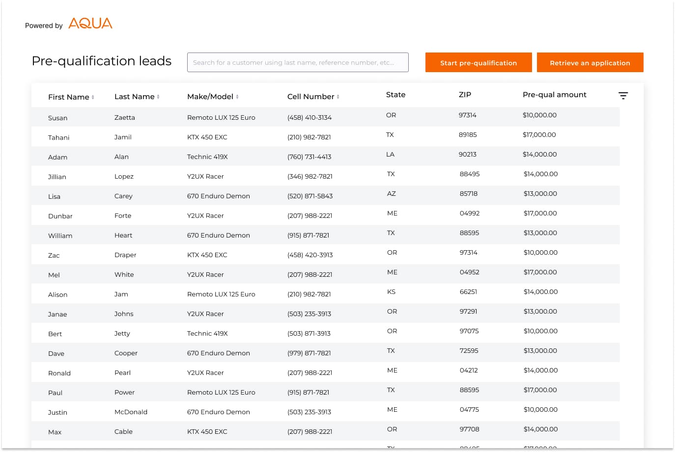Select first name Lisa

tap(54, 196)
